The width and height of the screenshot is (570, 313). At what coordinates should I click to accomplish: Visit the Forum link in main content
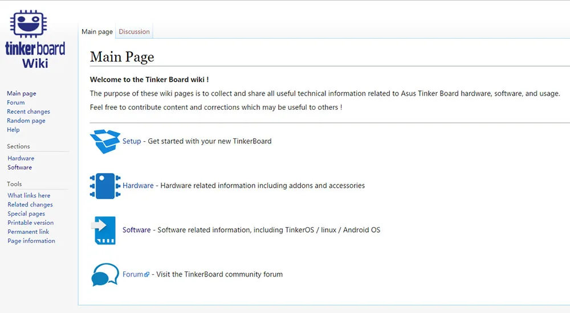pyautogui.click(x=133, y=274)
